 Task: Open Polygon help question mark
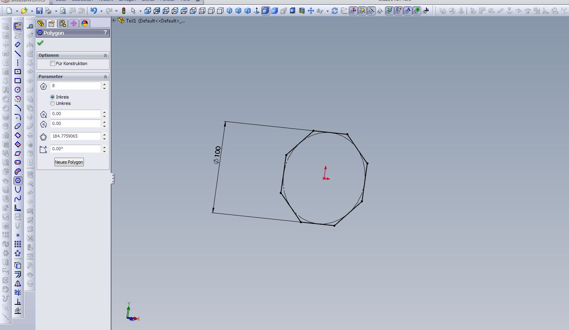105,33
